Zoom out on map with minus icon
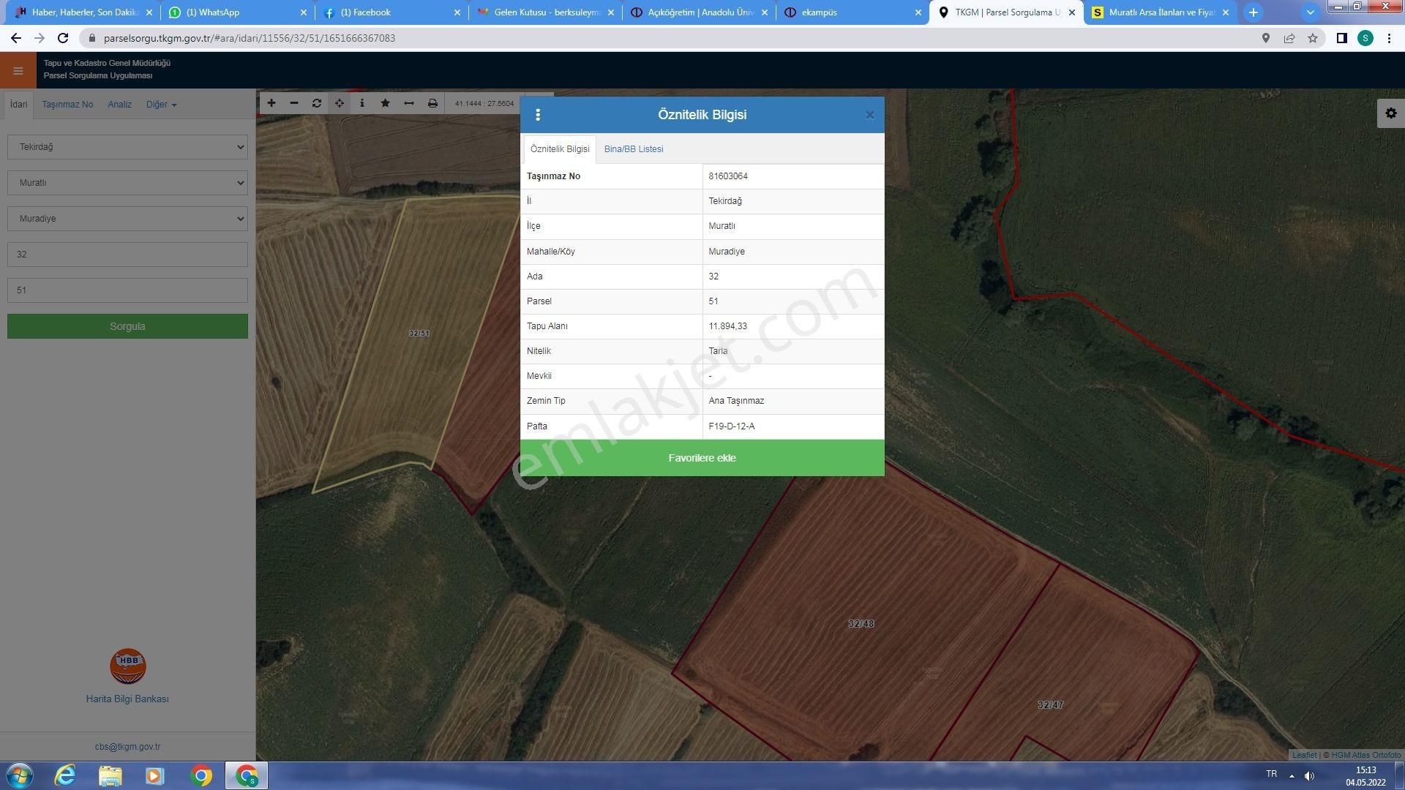Viewport: 1405px width, 790px height. (294, 103)
